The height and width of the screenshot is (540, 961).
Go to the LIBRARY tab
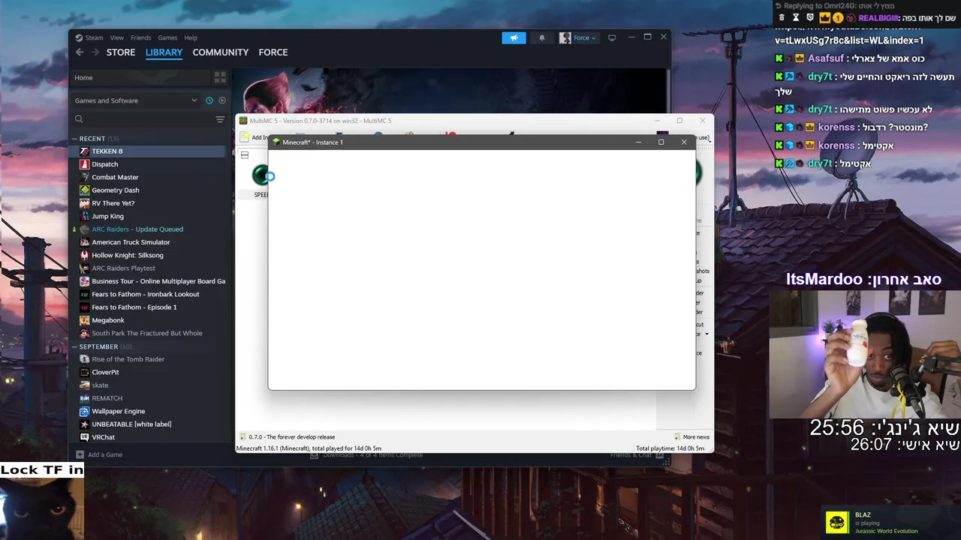(164, 52)
